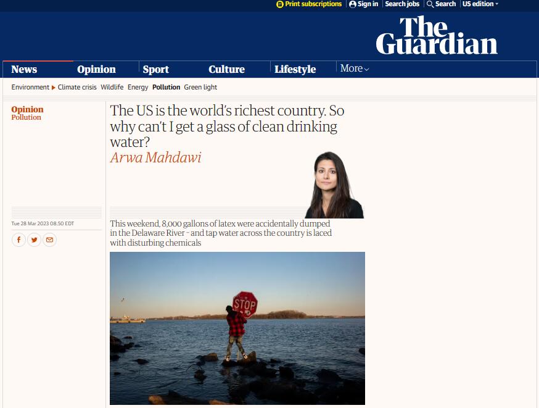Open the Green light subsection link
Viewport: 539px width, 408px height.
coord(200,88)
